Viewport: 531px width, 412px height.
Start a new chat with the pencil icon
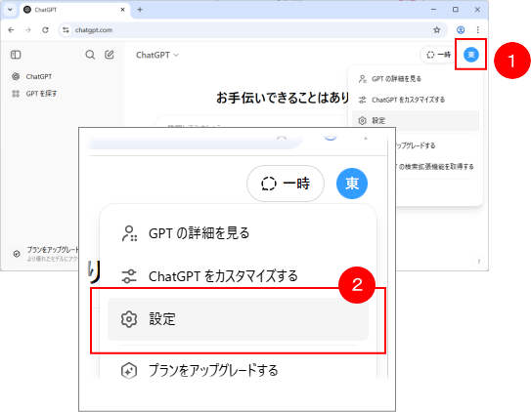click(x=110, y=55)
